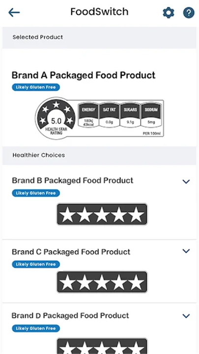Open Brand B Packaged Food Product title
Screen dimensions: 199x354
point(72,180)
